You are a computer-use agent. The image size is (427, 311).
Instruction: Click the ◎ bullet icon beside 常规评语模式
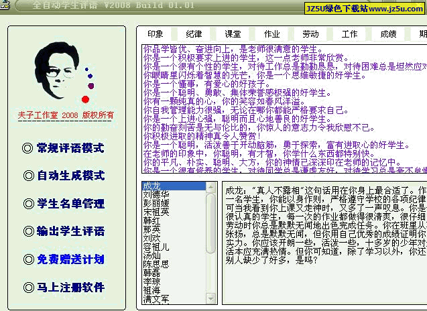tap(27, 148)
